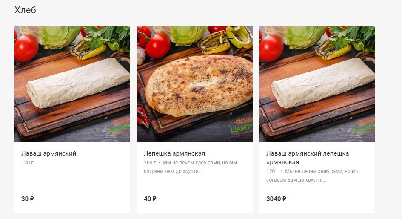402x219 pixels.
Task: Open the Лаваш армянский product photo
Action: [72, 84]
